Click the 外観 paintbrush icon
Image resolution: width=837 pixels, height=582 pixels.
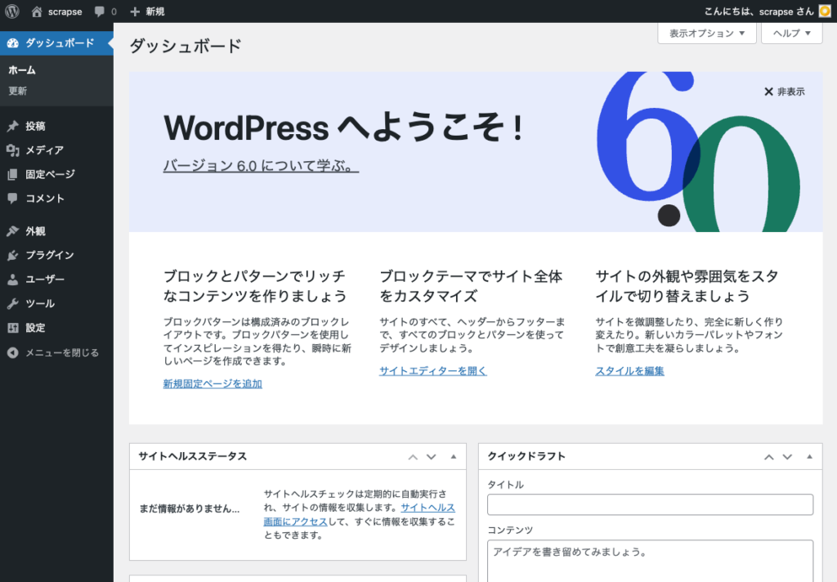tap(13, 231)
